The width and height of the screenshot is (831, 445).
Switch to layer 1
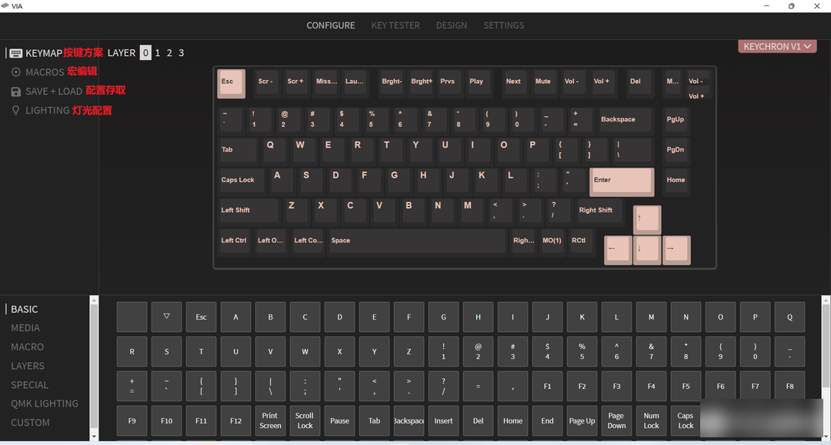coord(158,53)
